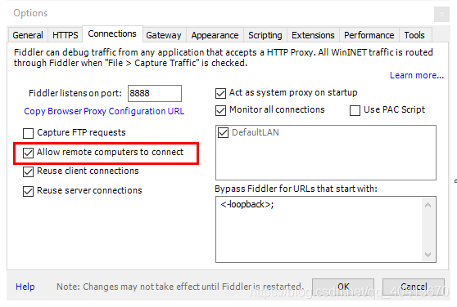Enable Use PAC Script checkbox
457x307 pixels.
(x=355, y=110)
